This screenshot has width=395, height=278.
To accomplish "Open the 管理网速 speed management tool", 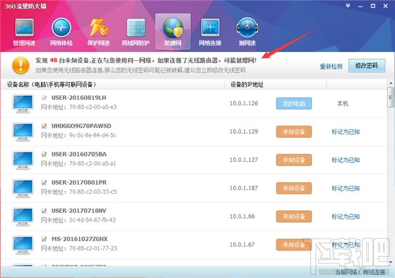I will [x=24, y=32].
